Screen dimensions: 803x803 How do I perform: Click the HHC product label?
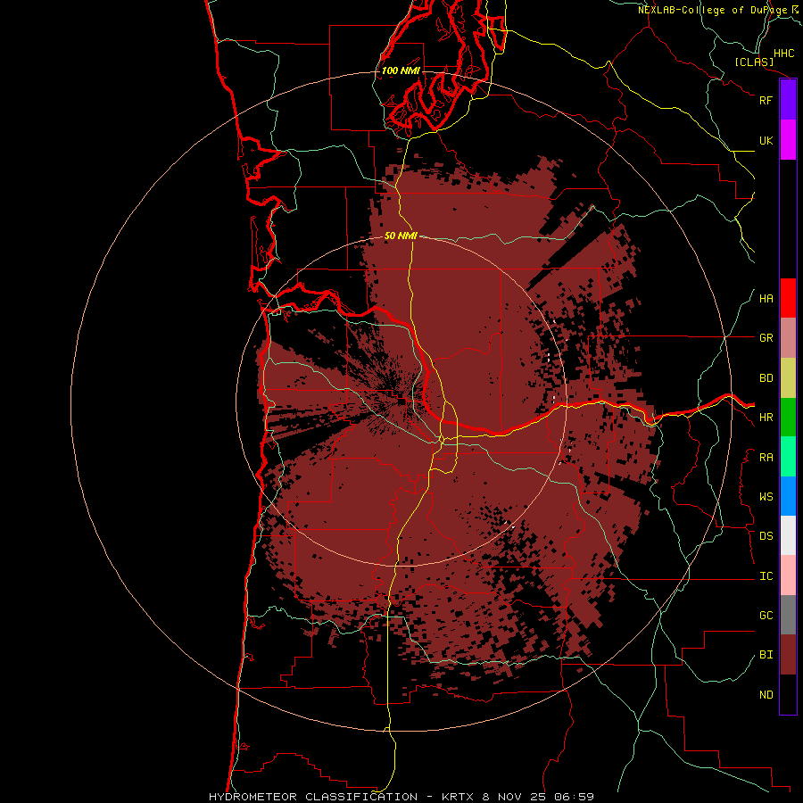(x=784, y=54)
